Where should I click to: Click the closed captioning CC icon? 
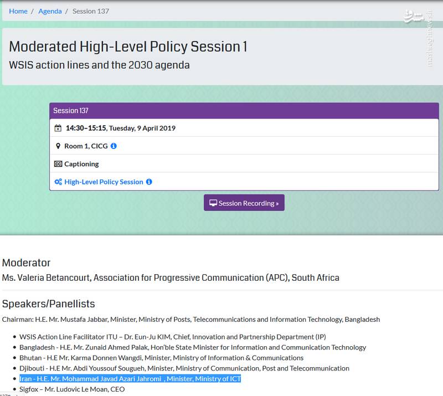58,164
